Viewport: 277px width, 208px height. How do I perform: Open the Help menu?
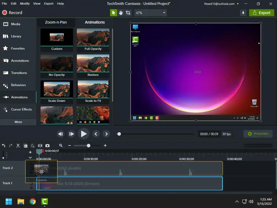(x=60, y=4)
